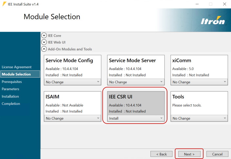Click the Itron logo in header
231x159 pixels.
[x=213, y=20]
